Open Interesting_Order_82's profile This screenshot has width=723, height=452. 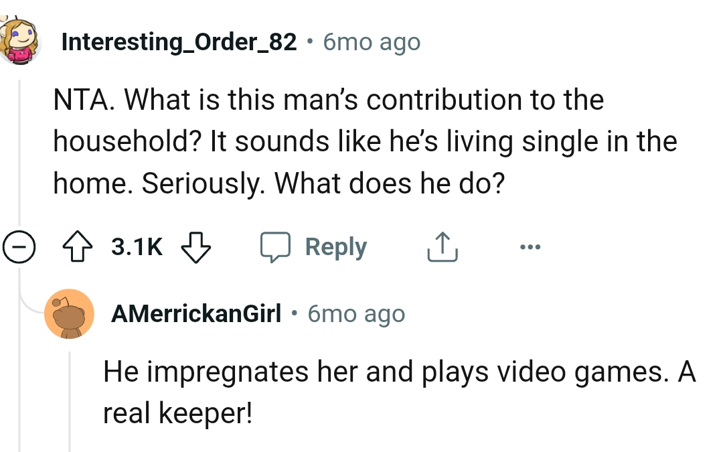177,41
